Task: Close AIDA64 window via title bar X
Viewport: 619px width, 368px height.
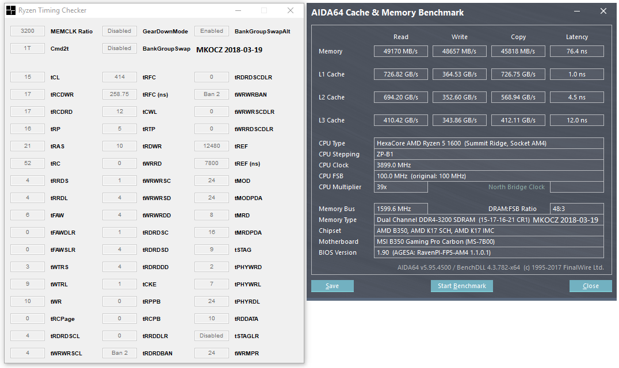Action: point(603,11)
